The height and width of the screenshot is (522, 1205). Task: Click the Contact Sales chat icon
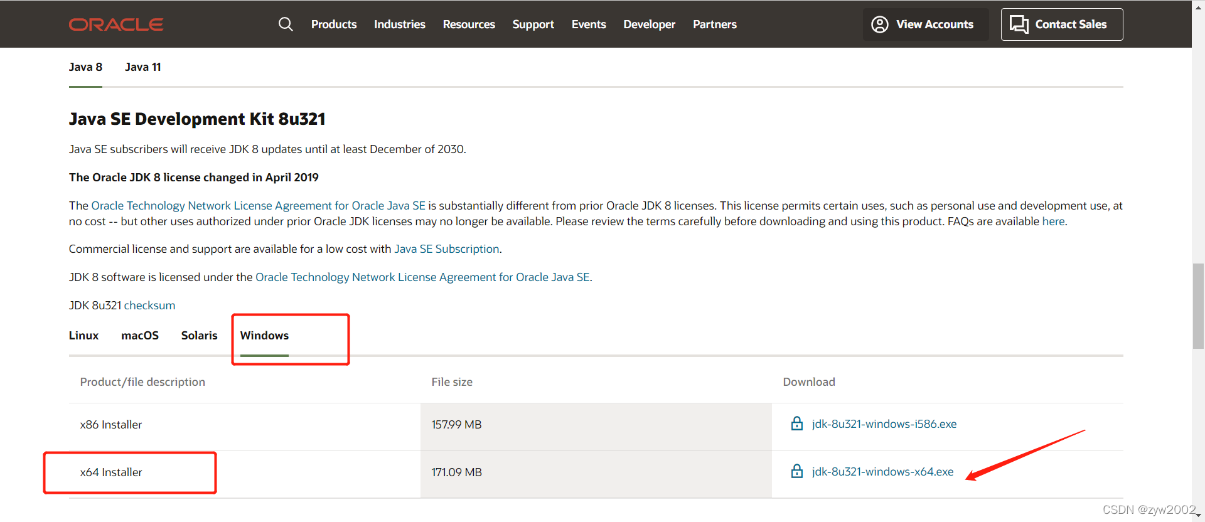[x=1019, y=24]
